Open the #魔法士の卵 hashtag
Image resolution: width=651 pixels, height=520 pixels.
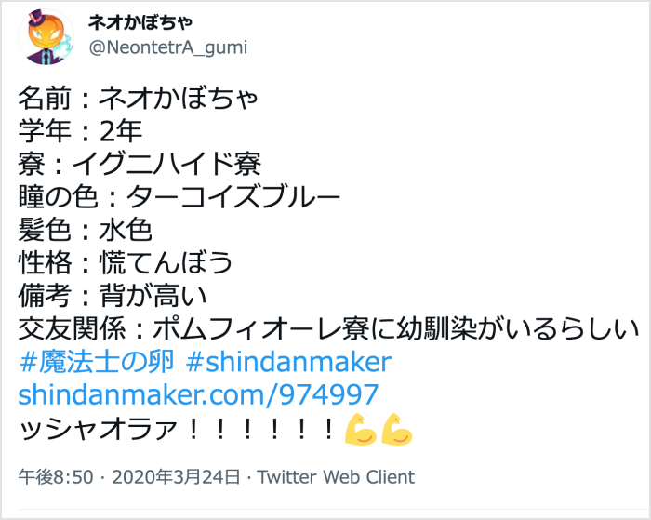(96, 362)
